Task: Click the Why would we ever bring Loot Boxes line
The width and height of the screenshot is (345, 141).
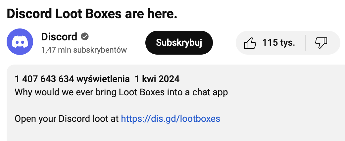Action: [x=121, y=93]
